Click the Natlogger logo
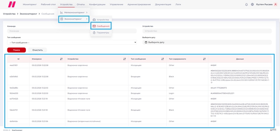Screen dimensions: 280x131 click(12, 4)
